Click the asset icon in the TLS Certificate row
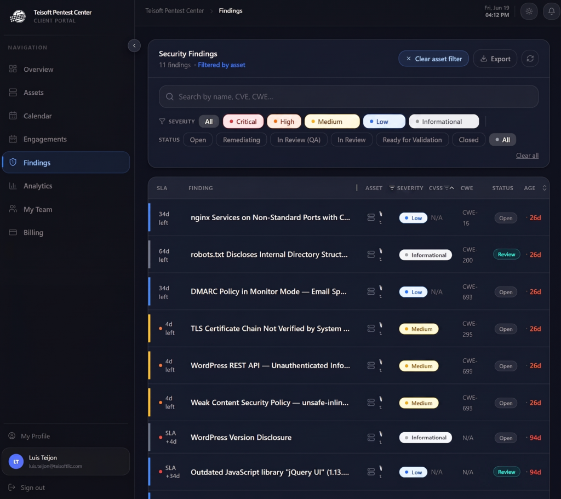561x499 pixels. pos(371,328)
